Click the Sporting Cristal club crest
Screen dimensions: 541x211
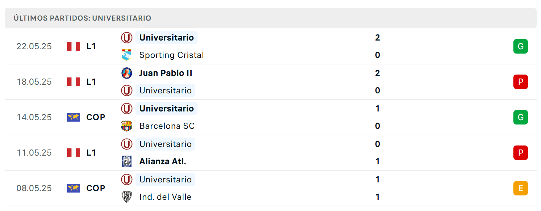click(126, 55)
